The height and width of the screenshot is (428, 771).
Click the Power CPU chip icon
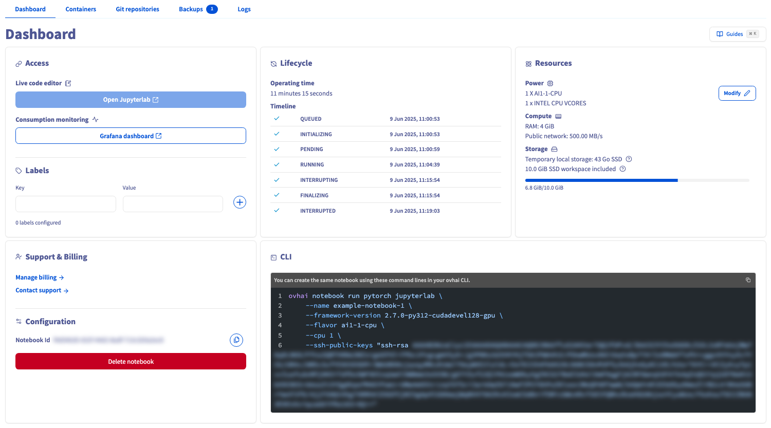pyautogui.click(x=550, y=83)
